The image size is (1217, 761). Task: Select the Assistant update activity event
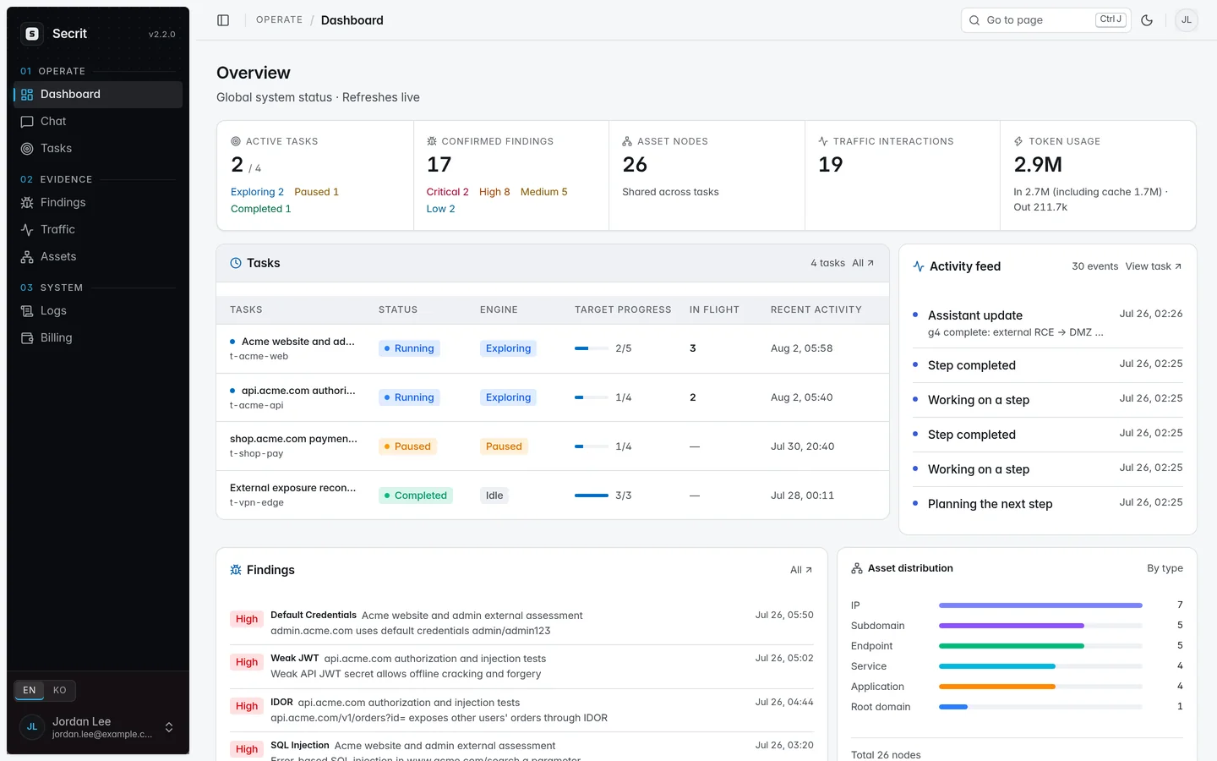tap(1048, 323)
